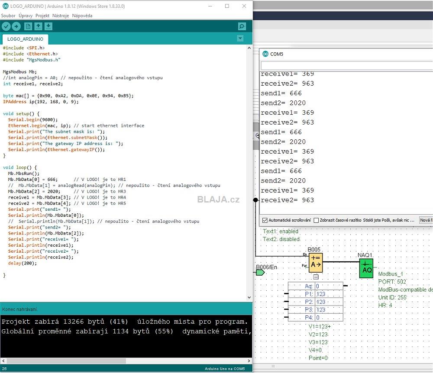Minimize the Arduino IDE window
This screenshot has width=433, height=373.
tap(210, 6)
